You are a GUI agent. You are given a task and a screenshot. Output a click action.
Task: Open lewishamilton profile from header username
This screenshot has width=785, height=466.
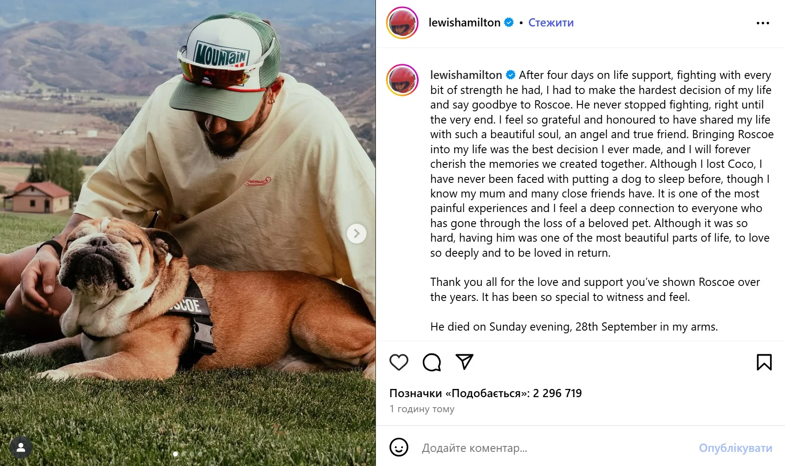point(464,22)
